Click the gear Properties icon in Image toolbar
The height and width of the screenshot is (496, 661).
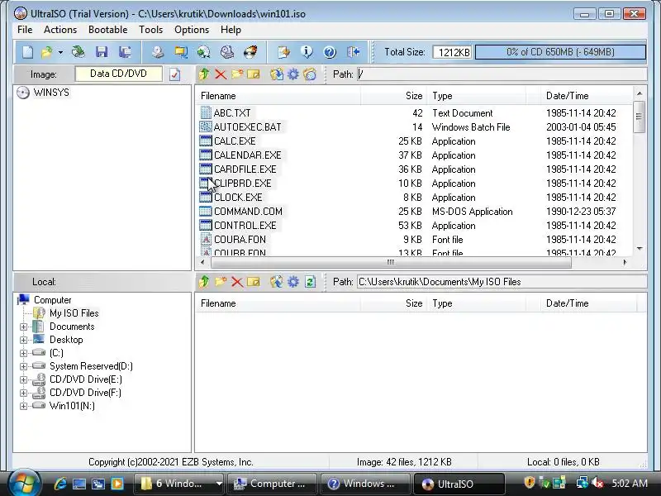click(293, 74)
